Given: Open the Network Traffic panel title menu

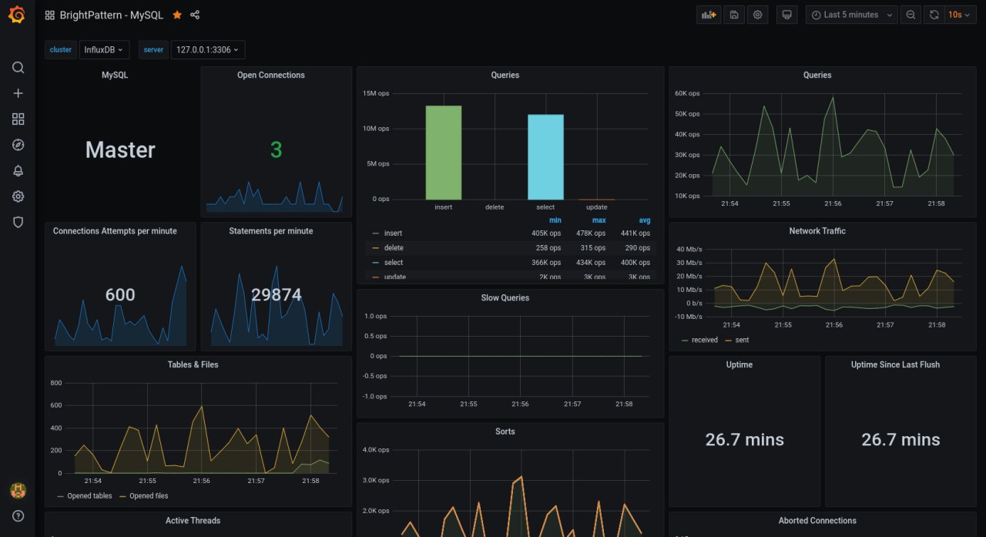Looking at the screenshot, I should [817, 230].
